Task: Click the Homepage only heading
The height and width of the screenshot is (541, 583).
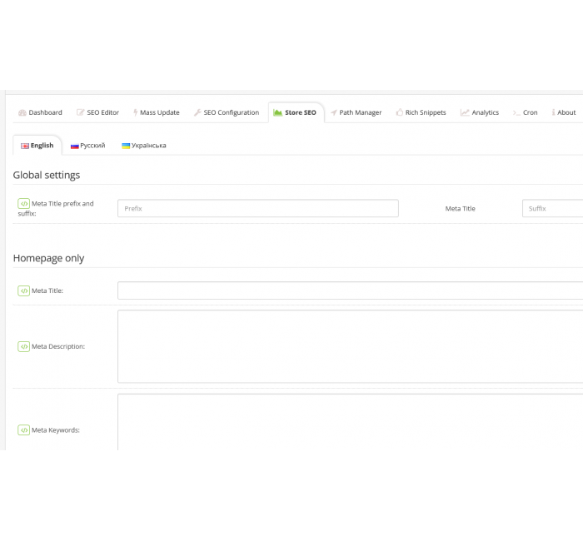Action: click(x=48, y=258)
